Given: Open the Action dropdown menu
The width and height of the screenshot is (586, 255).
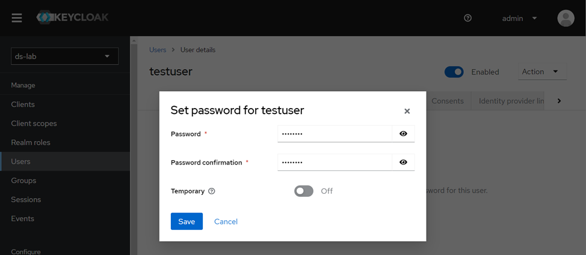Looking at the screenshot, I should tap(541, 72).
